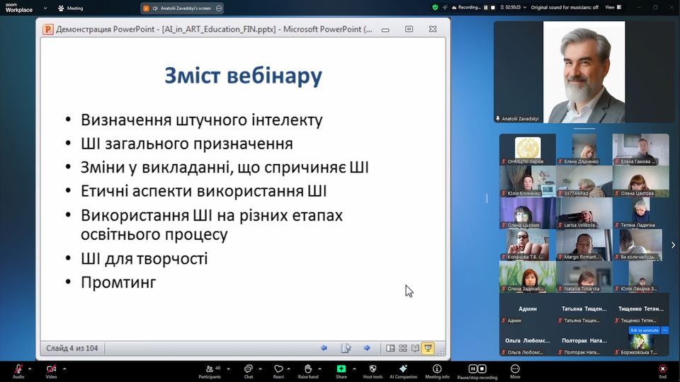The height and width of the screenshot is (382, 680).
Task: Click slide counter 'Слайд 4 из 104'
Action: 72,348
